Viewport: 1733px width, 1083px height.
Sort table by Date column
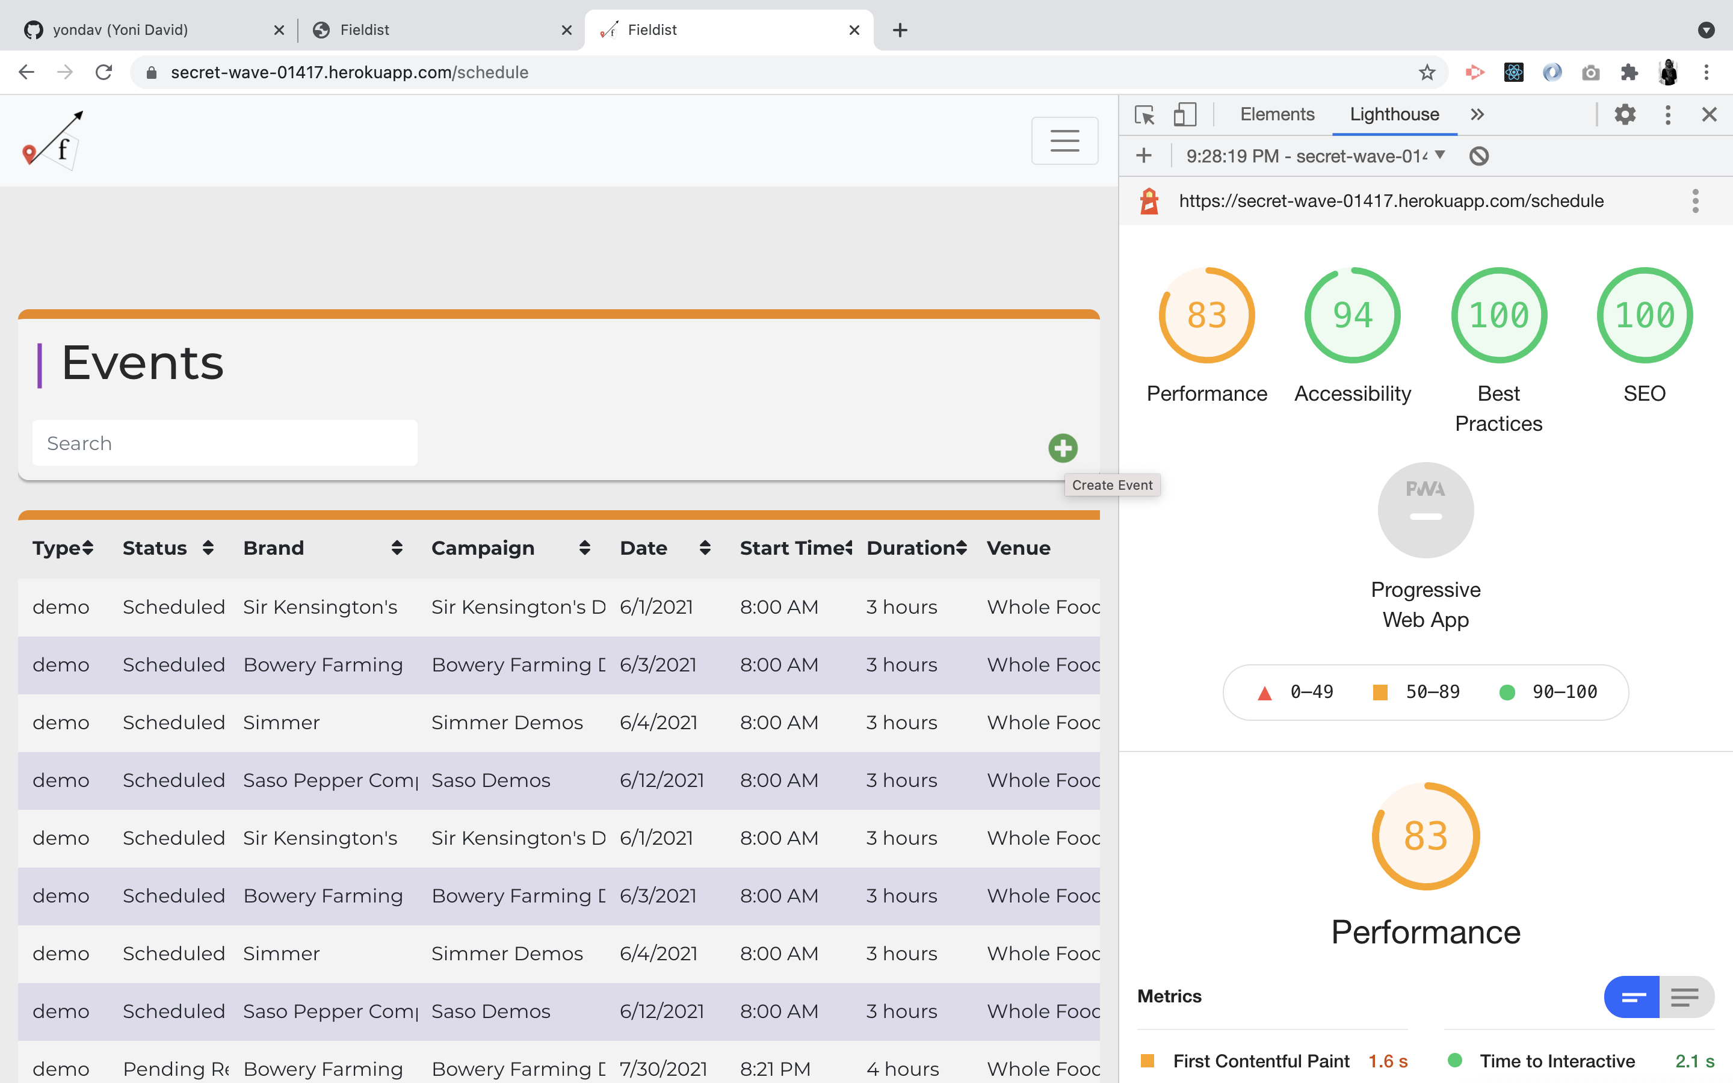[x=666, y=548]
